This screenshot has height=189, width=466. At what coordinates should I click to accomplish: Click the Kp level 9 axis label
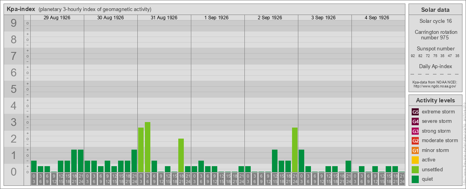click(13, 23)
